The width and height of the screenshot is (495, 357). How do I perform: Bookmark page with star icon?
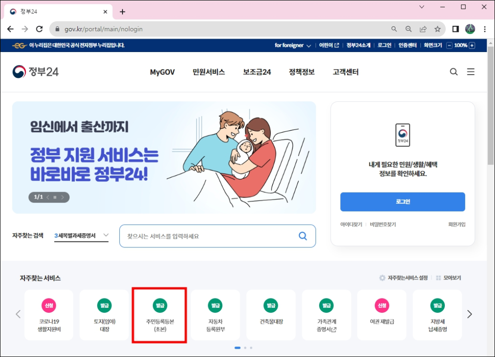437,29
